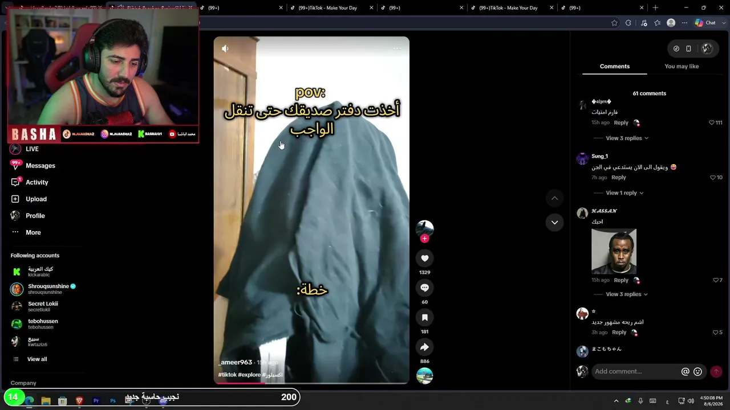Expand 3 replies under HASSAN comment
The height and width of the screenshot is (410, 730).
(626, 294)
